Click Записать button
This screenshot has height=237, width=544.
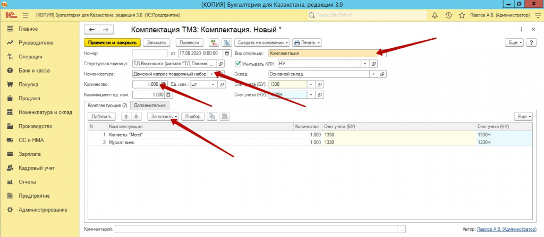point(157,42)
